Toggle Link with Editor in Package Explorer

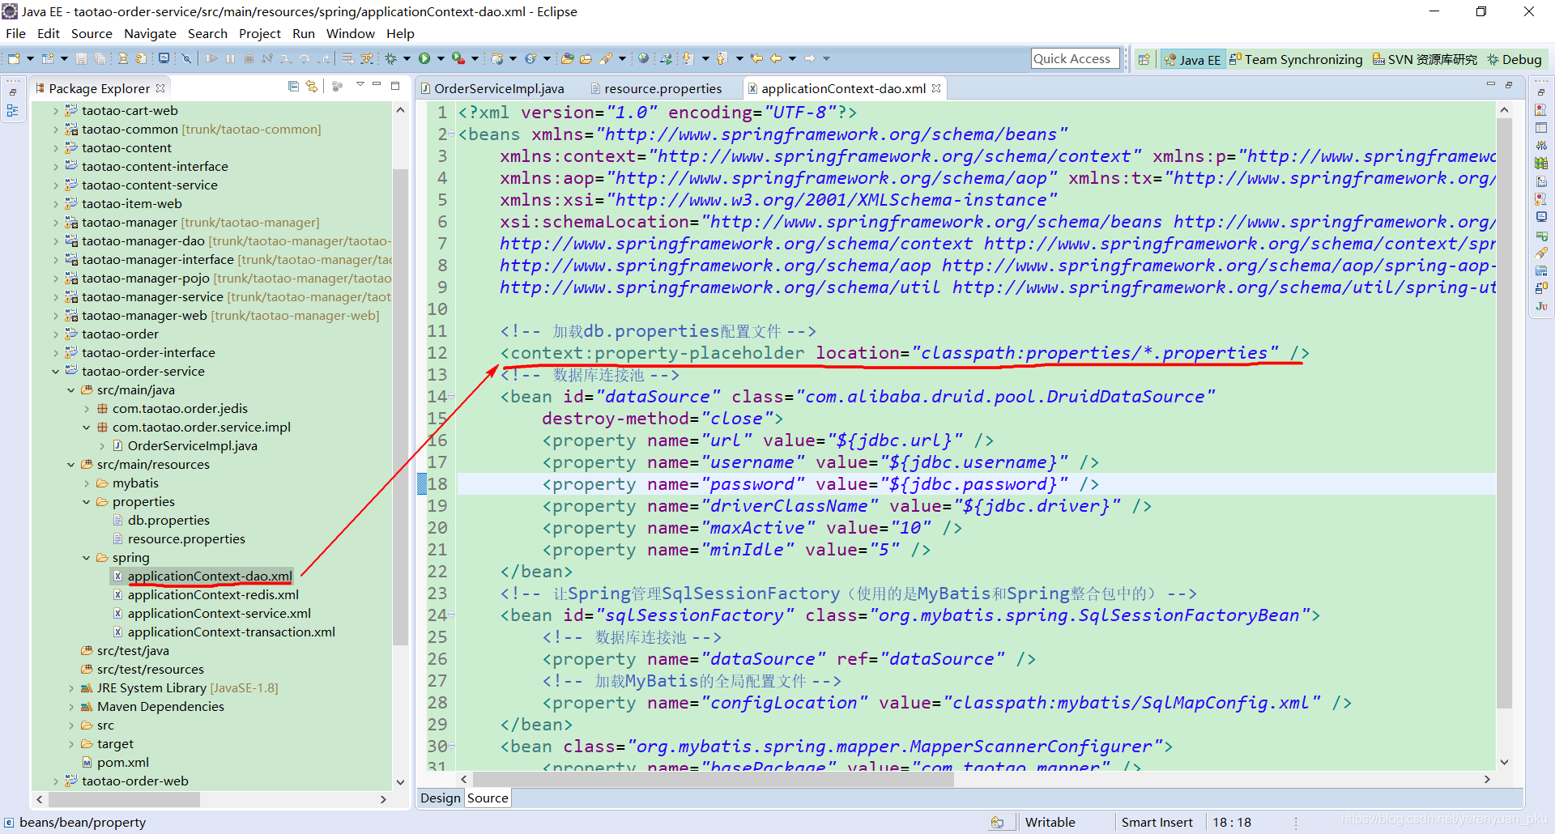click(312, 87)
